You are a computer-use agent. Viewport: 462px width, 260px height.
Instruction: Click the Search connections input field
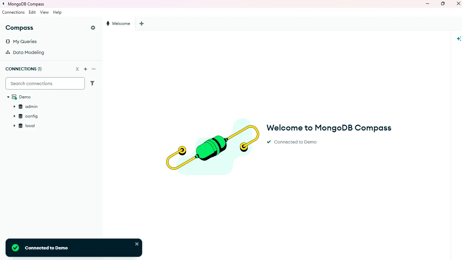coord(45,83)
